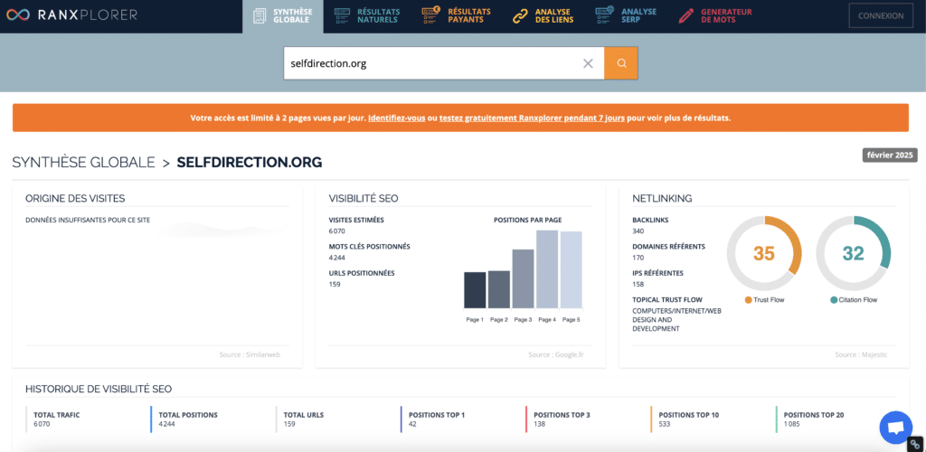Click the Résultats Payants euro icon
Viewport: 926px width, 452px height.
tap(431, 15)
